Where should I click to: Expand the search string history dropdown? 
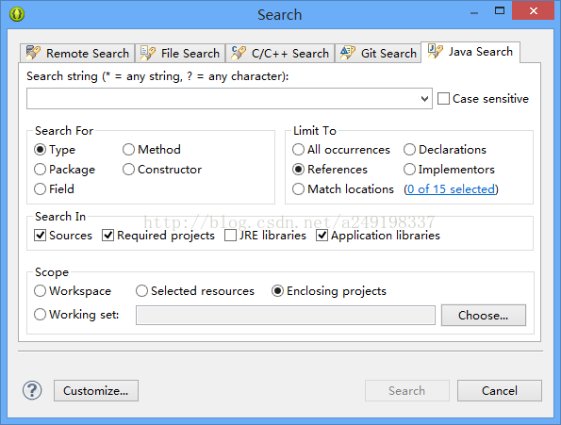coord(424,99)
